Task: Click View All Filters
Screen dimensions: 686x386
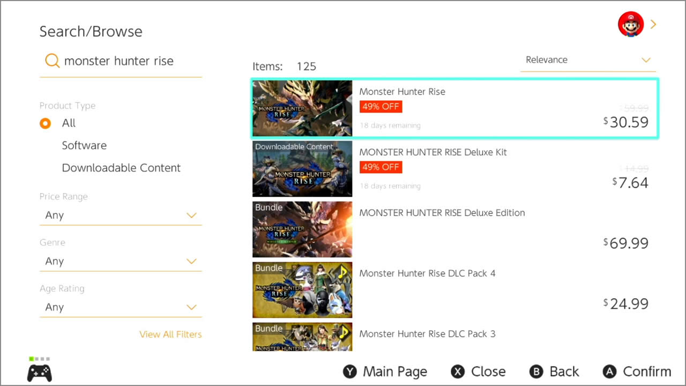Action: click(170, 334)
